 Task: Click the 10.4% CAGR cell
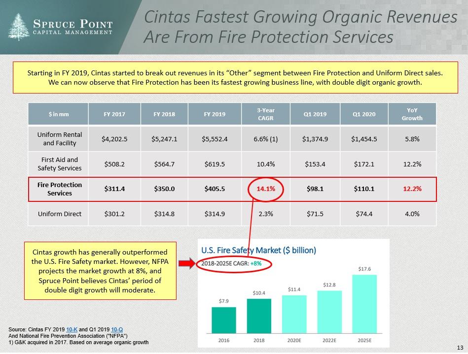tap(266, 164)
